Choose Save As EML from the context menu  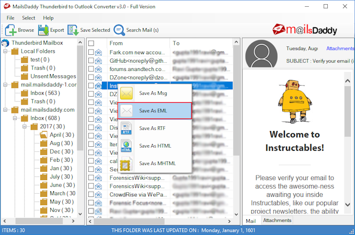[155, 111]
